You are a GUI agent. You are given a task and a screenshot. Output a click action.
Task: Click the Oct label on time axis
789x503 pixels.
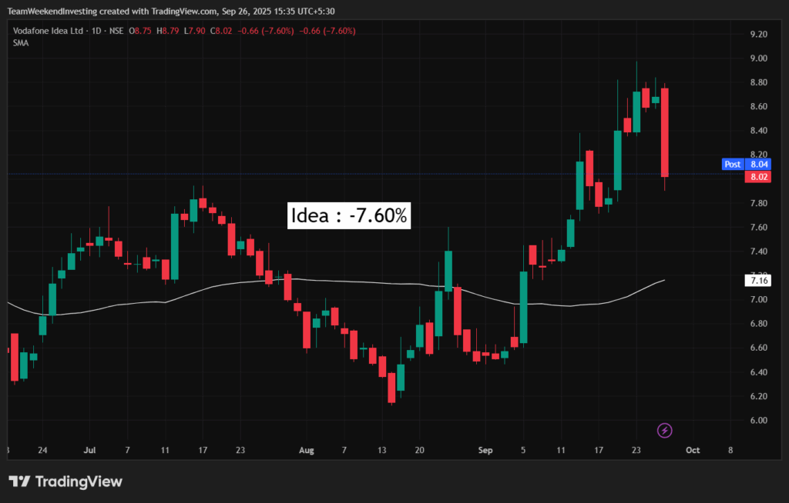point(693,450)
